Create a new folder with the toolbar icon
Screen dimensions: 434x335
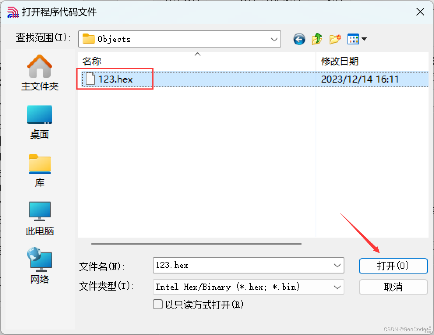pos(335,39)
